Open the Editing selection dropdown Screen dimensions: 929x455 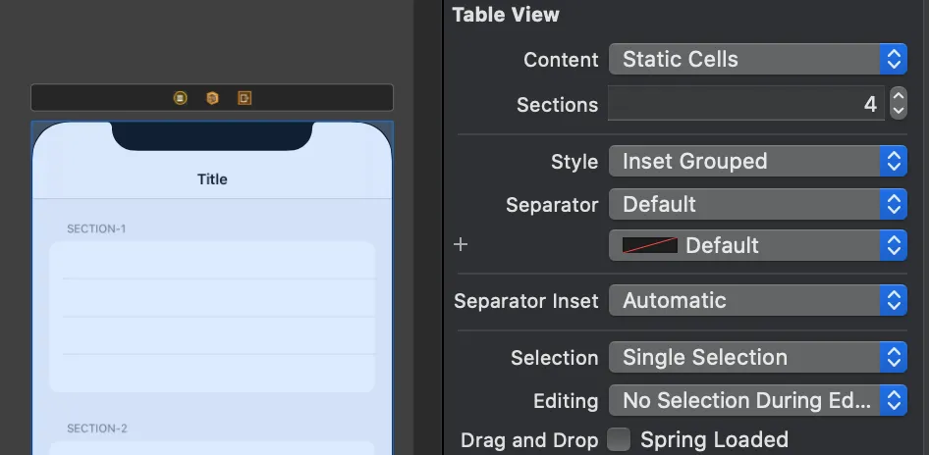point(757,400)
